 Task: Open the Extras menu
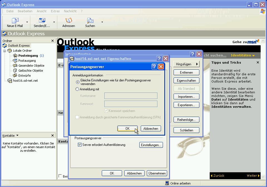pos(55,11)
